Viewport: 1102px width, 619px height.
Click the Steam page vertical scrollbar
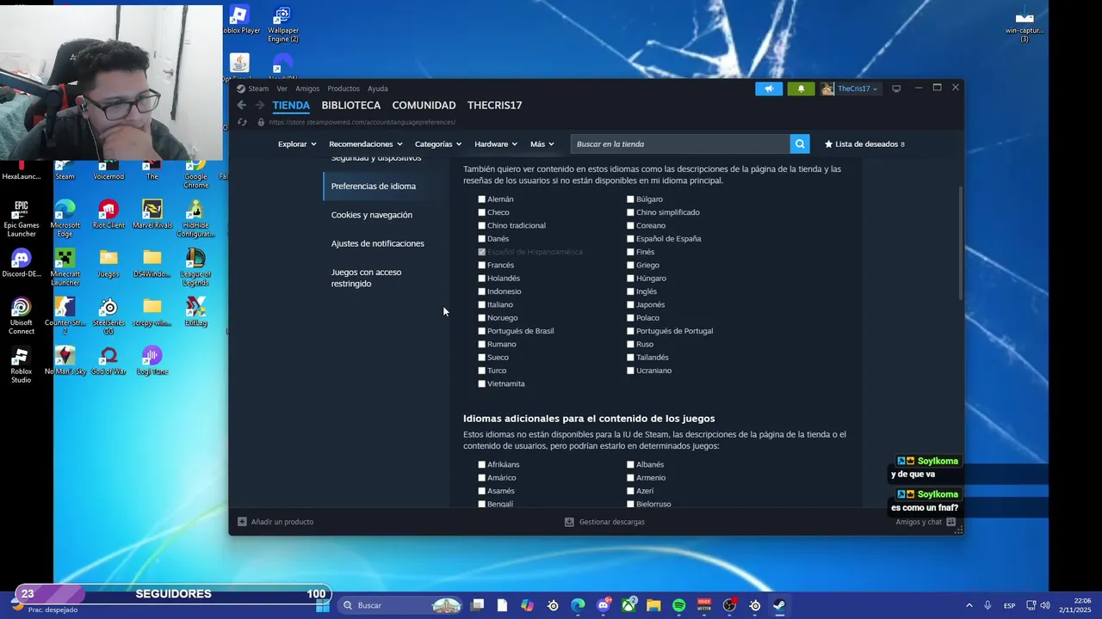(x=960, y=242)
